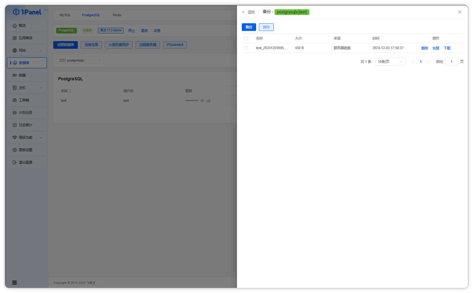Switch to the Redis tab

tap(117, 15)
